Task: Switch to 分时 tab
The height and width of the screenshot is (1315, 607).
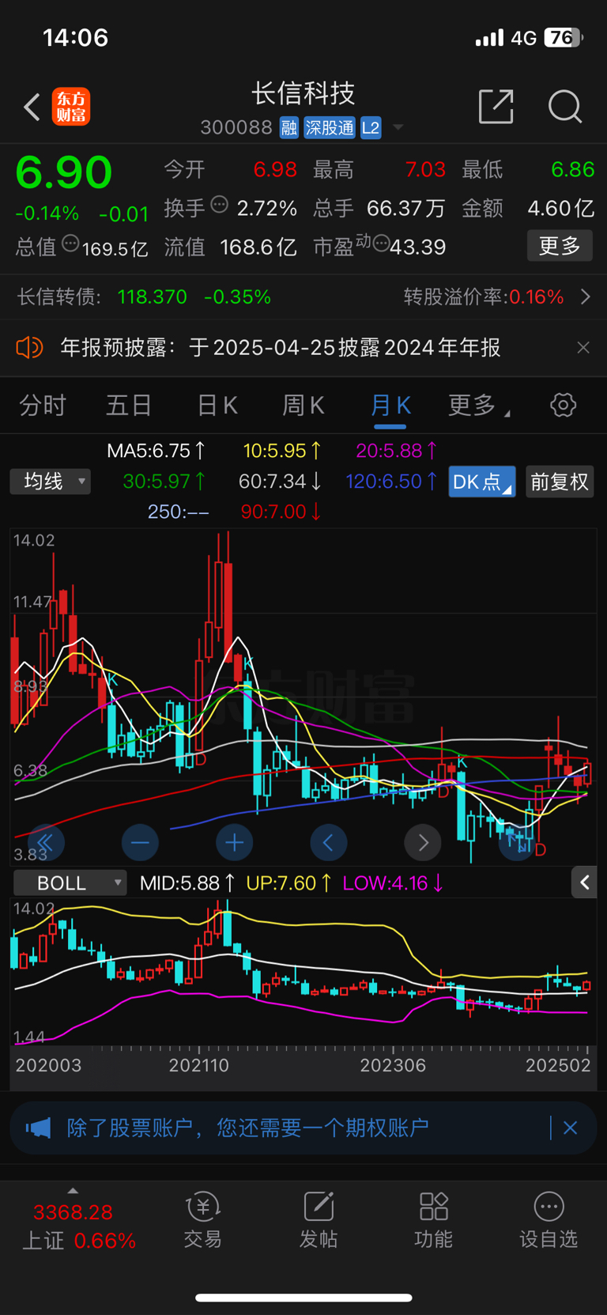Action: (x=43, y=406)
